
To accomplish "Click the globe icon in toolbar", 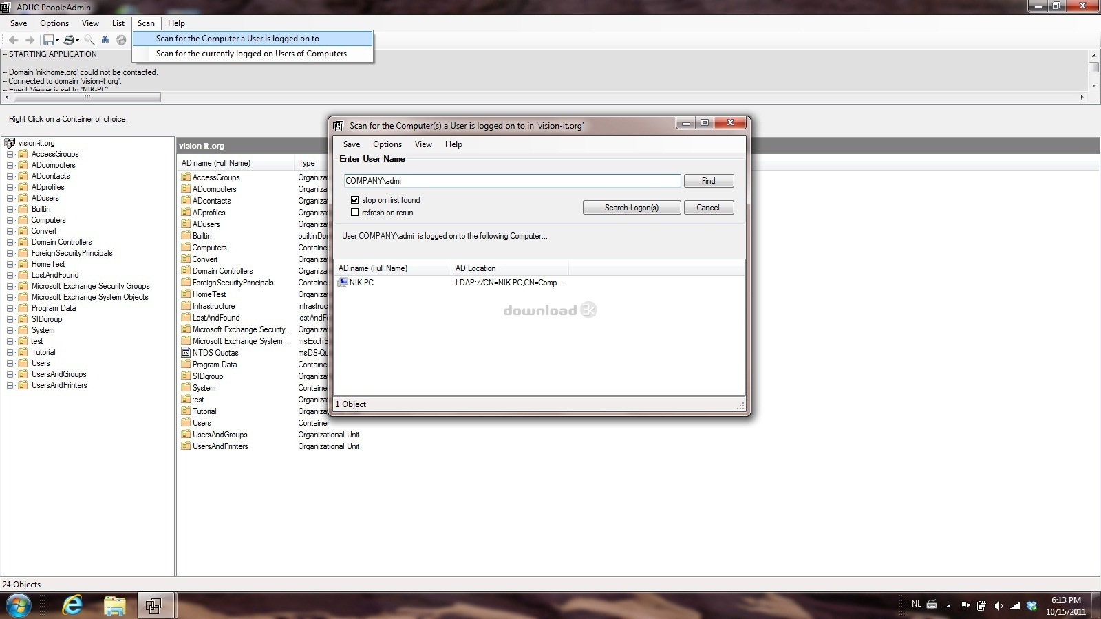I will (x=121, y=40).
